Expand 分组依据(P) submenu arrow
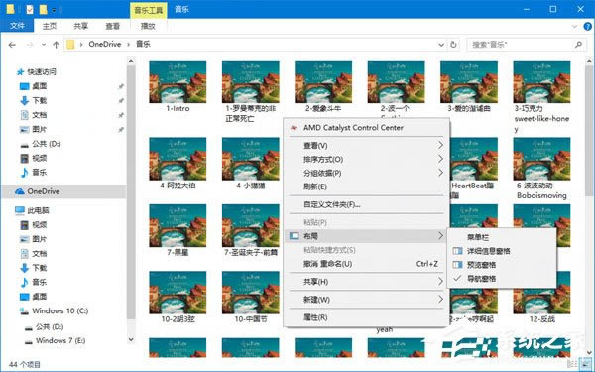This screenshot has height=372, width=595. click(440, 173)
